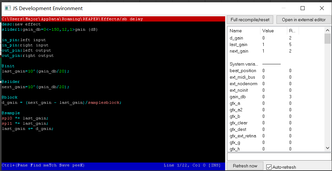
Task: Select the beat_position variable row
Action: 276,70
